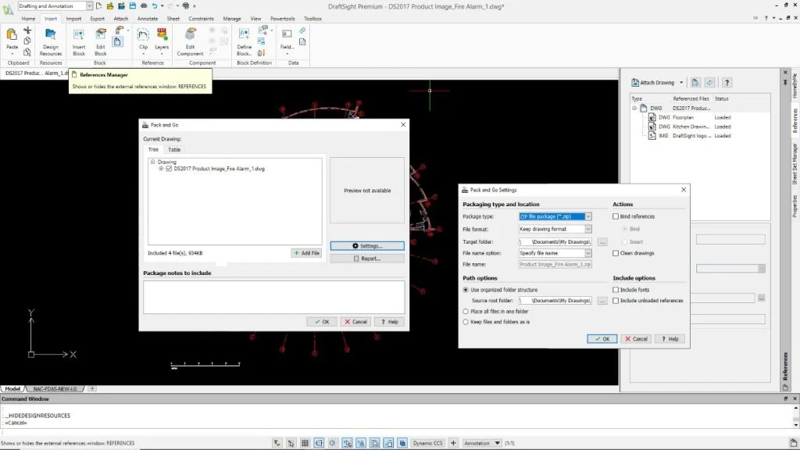This screenshot has height=450, width=800.
Task: Switch to the Annotate ribbon tab
Action: [x=148, y=18]
